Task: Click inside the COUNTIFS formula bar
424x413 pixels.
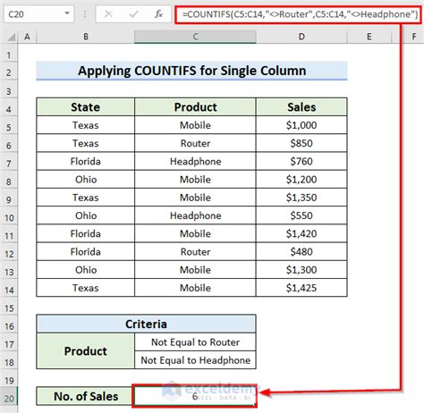Action: tap(298, 14)
